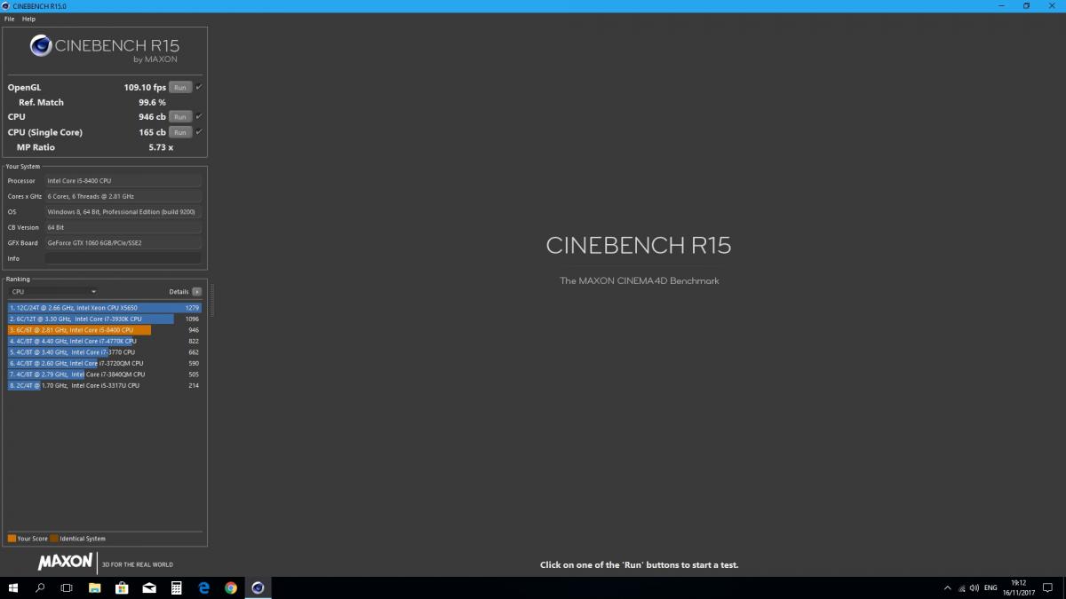Select Intel Core i7-4770K ranking row
1066x599 pixels.
105,341
